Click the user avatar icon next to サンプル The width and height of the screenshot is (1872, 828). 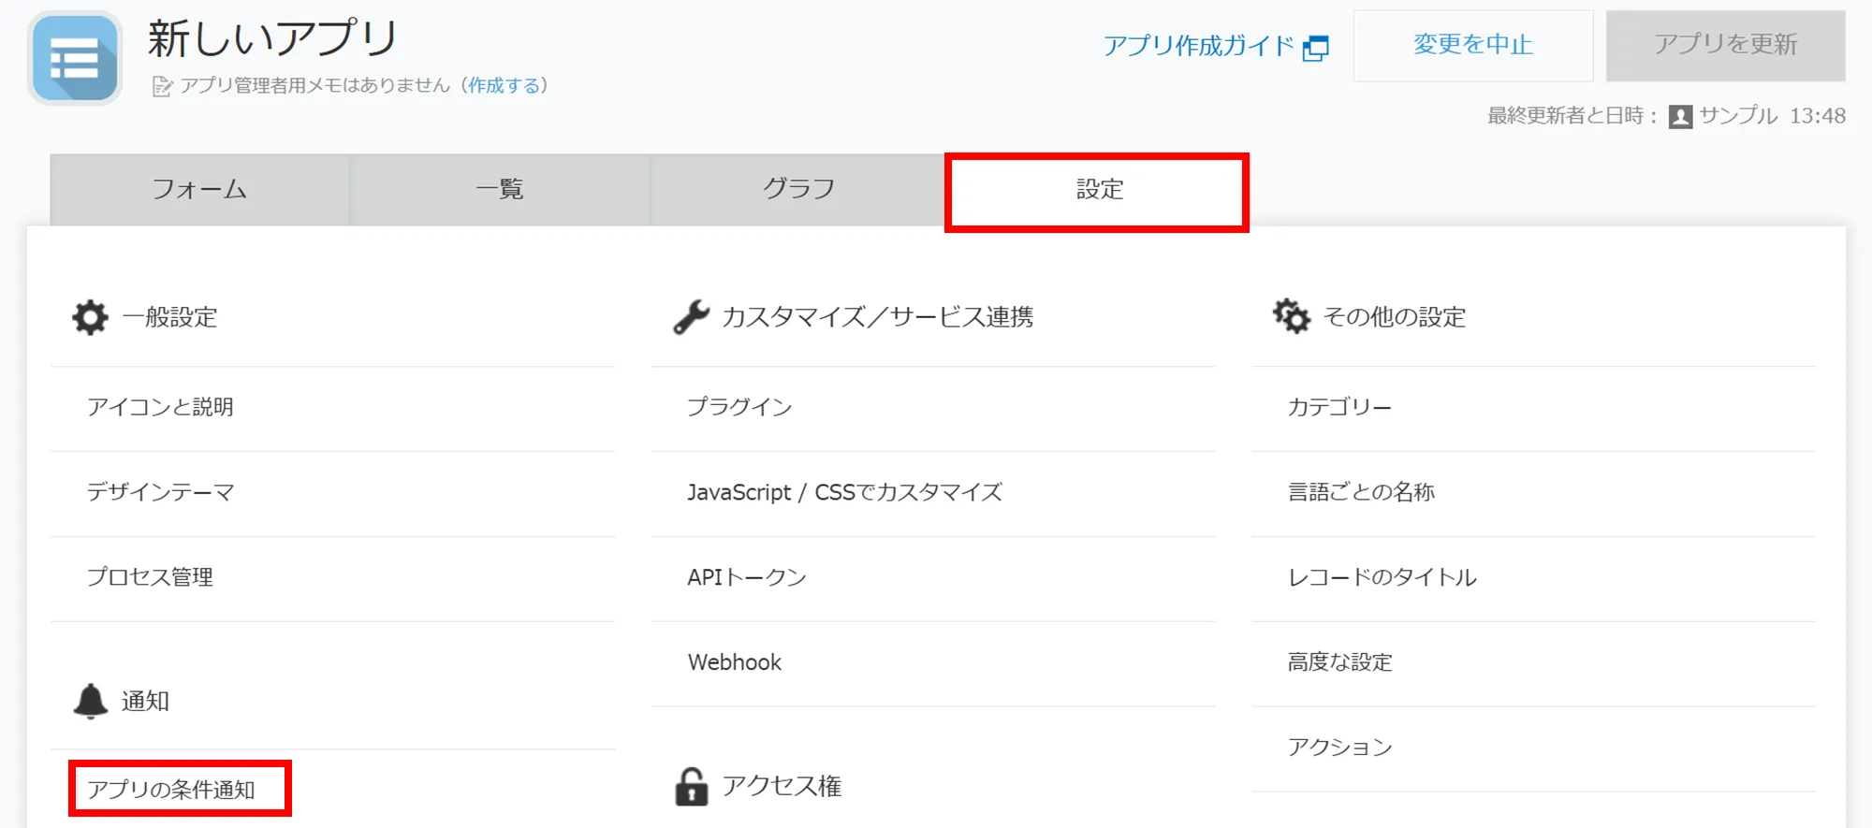coord(1680,117)
